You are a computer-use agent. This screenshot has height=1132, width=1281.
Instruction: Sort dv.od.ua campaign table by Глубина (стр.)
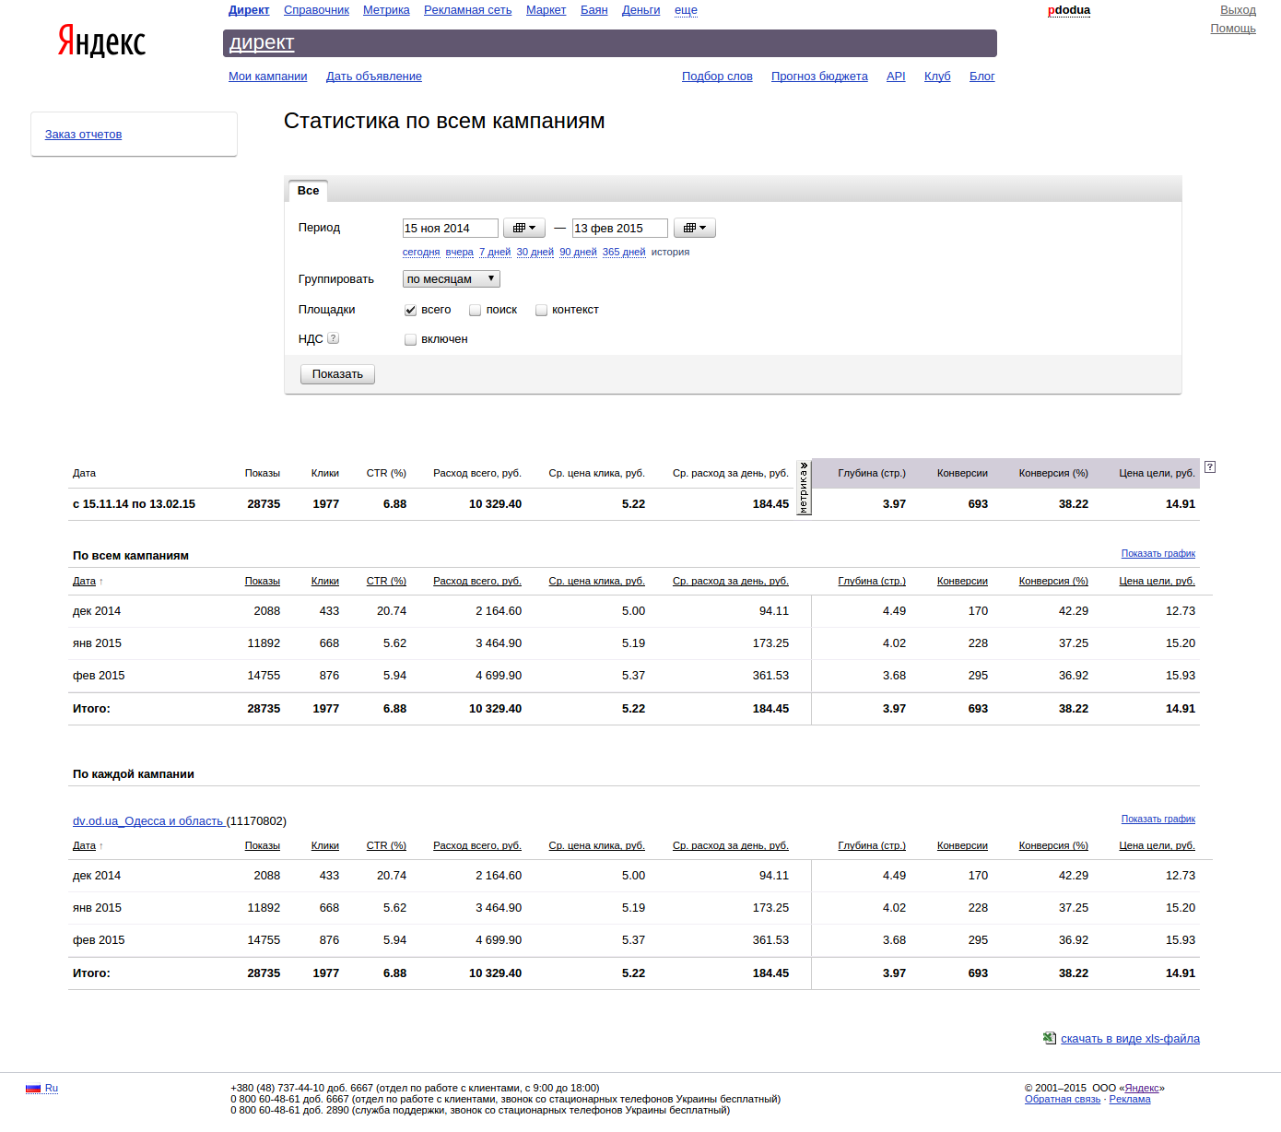[x=872, y=846]
